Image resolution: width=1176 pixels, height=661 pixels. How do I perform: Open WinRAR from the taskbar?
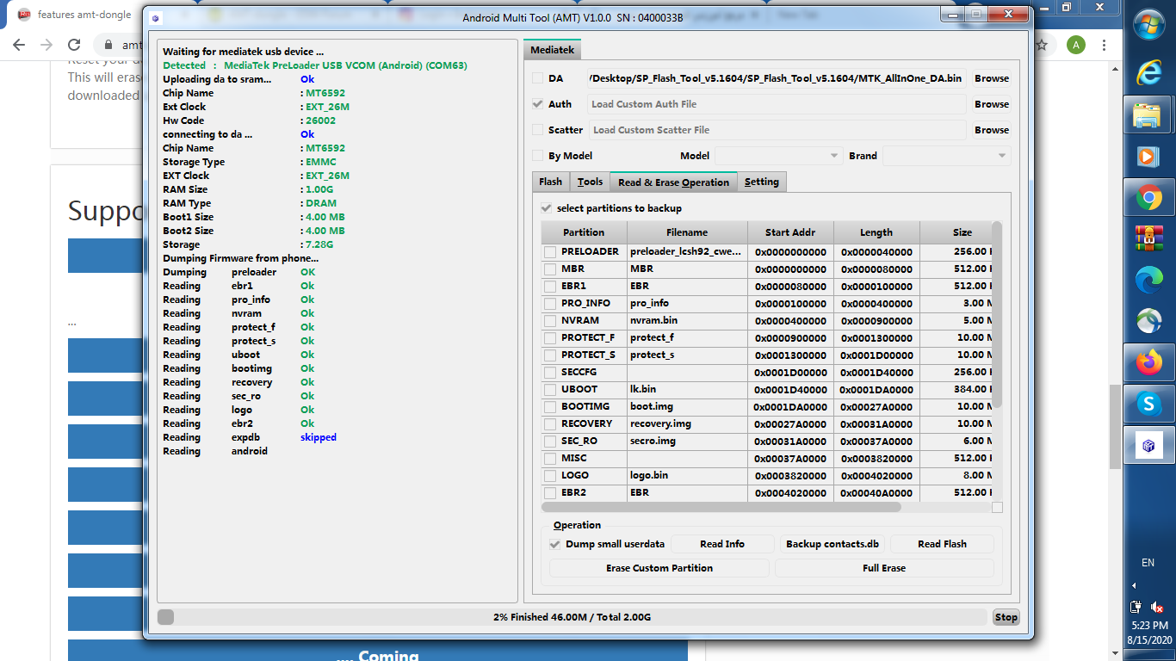1148,237
